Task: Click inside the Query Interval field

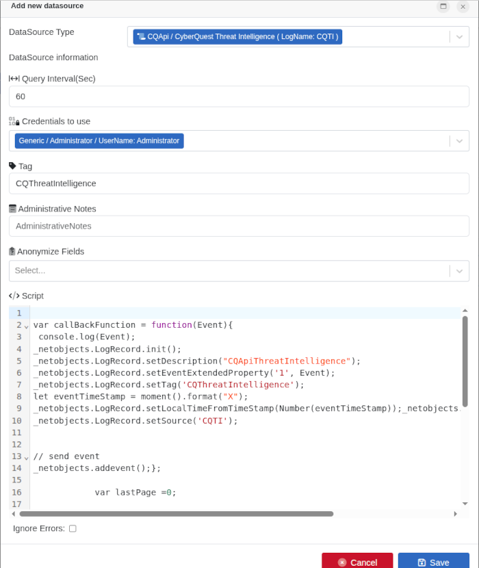Action: 137,96
